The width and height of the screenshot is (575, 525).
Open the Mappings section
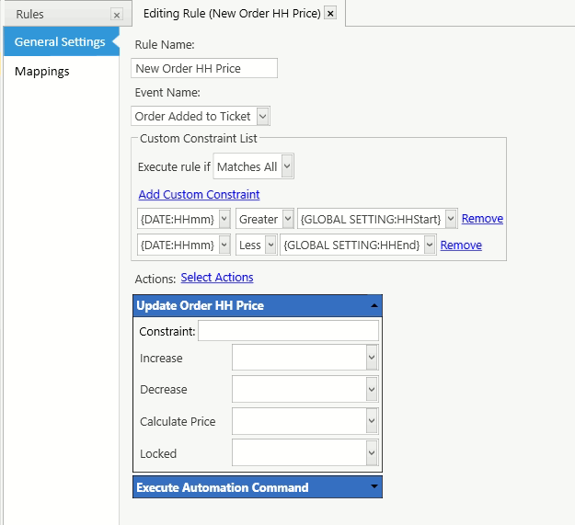pyautogui.click(x=42, y=71)
